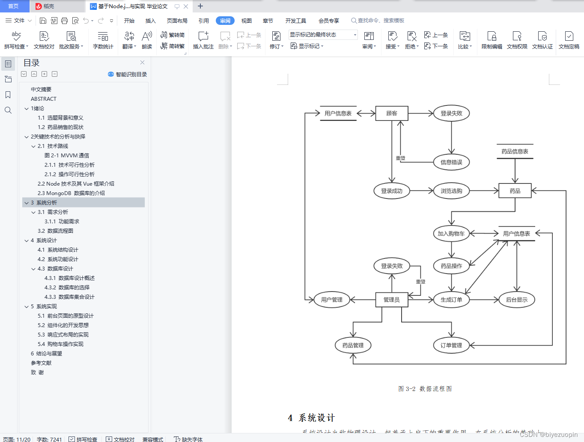Select the outline sidebar panel icon
Image resolution: width=584 pixels, height=442 pixels.
[8, 64]
